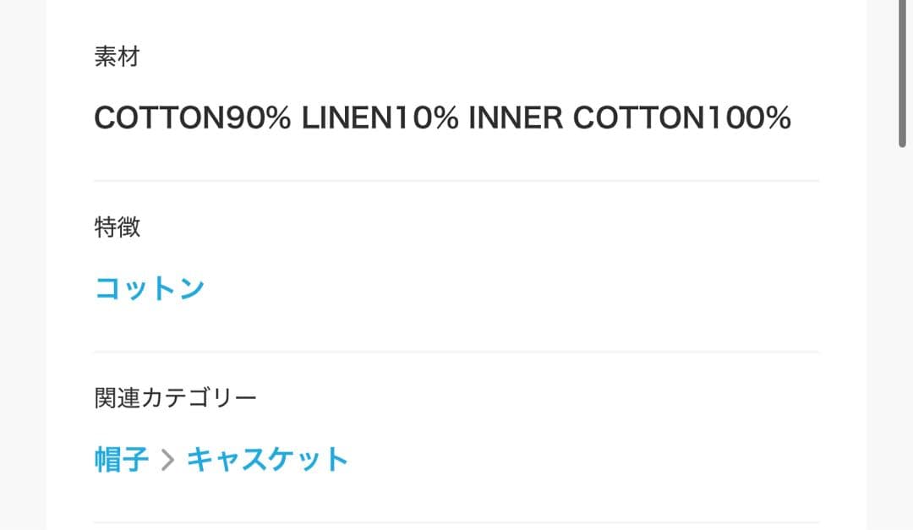Viewport: 913px width, 530px height.
Task: Click the divider line below コットン
Action: click(x=456, y=352)
